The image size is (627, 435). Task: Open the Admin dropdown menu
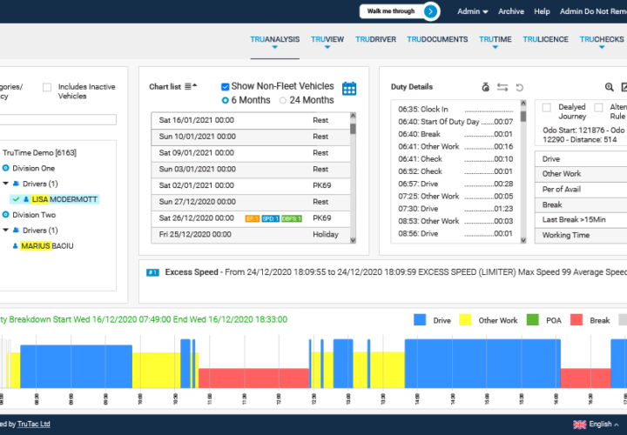tap(473, 11)
